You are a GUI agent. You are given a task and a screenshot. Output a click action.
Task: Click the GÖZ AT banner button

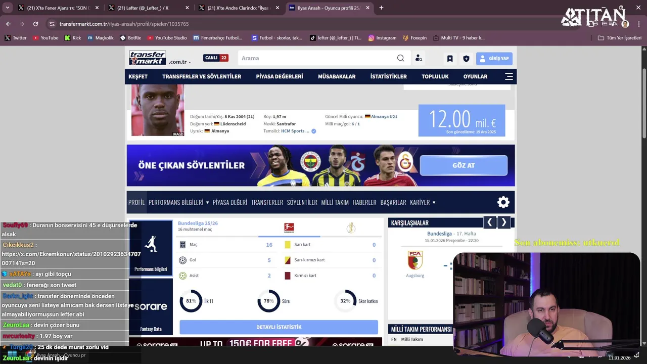click(x=464, y=165)
